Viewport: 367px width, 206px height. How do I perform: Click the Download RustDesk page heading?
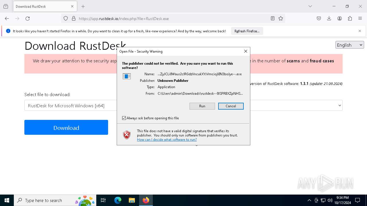tap(75, 46)
